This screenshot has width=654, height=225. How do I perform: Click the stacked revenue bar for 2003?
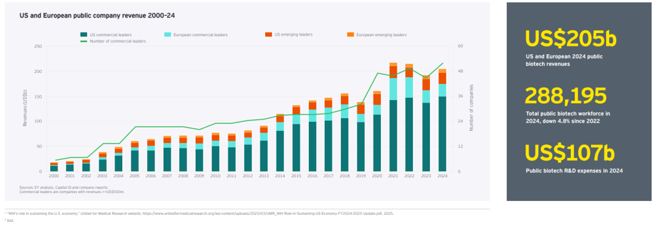[102, 162]
